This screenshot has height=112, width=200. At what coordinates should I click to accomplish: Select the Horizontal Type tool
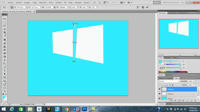[5, 70]
